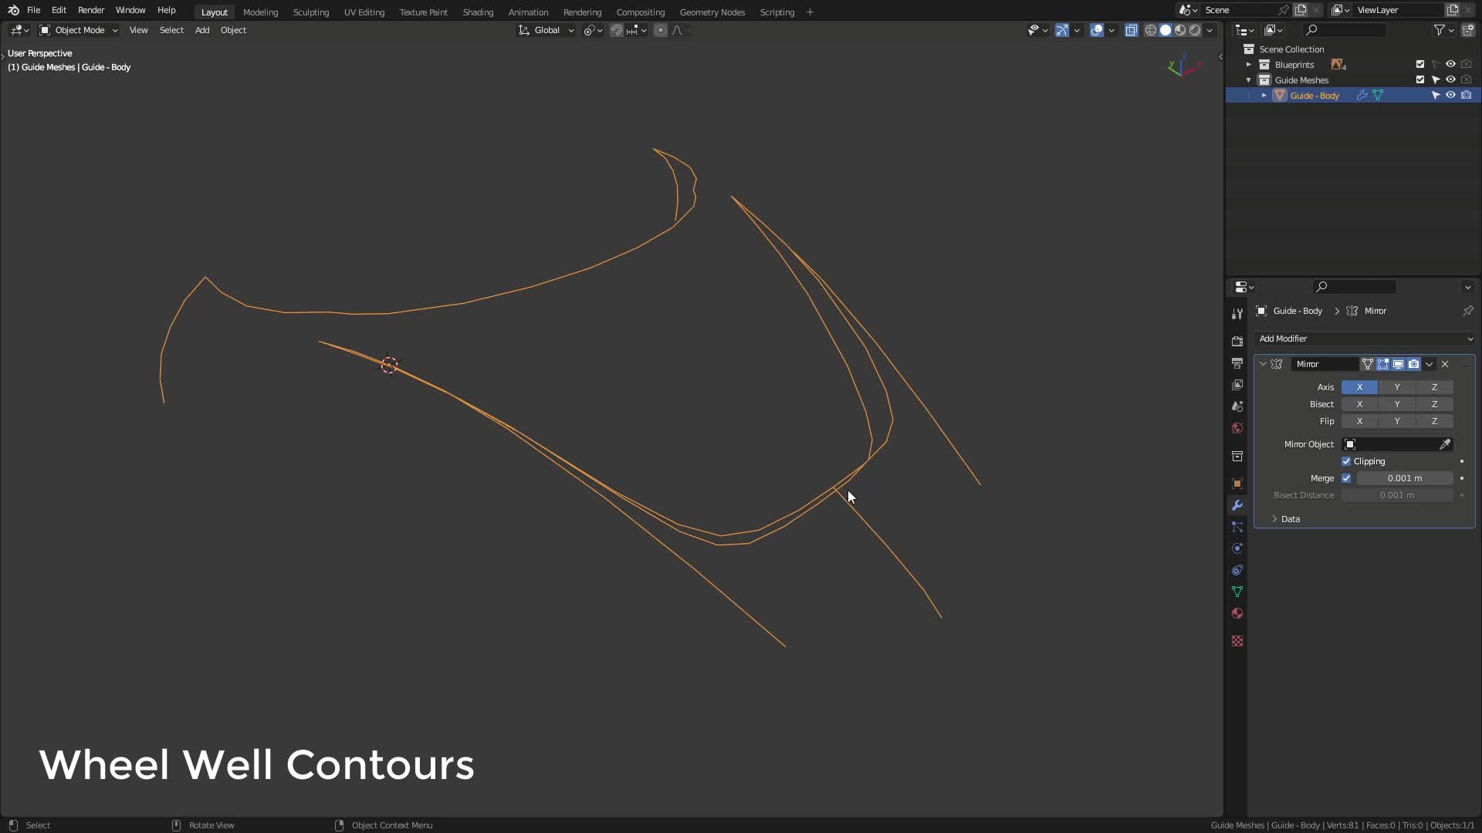Open the Scene properties tab

click(1237, 406)
